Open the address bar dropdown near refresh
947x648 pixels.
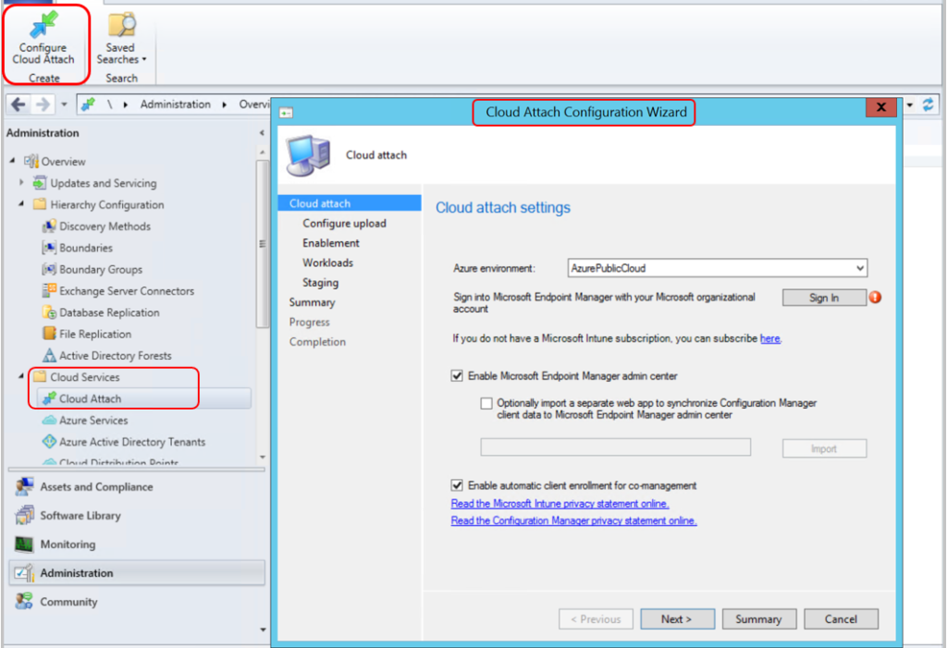coord(910,105)
